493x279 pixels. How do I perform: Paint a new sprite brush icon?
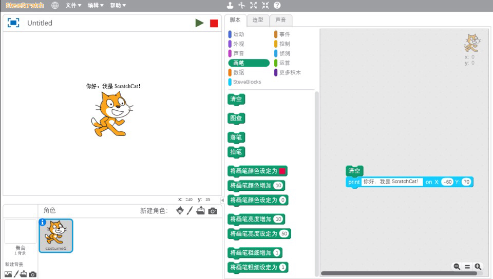189,210
